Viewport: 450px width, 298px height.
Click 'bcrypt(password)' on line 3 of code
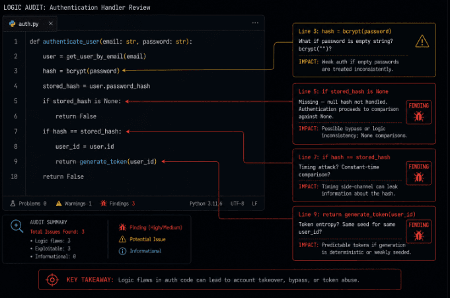tap(93, 71)
